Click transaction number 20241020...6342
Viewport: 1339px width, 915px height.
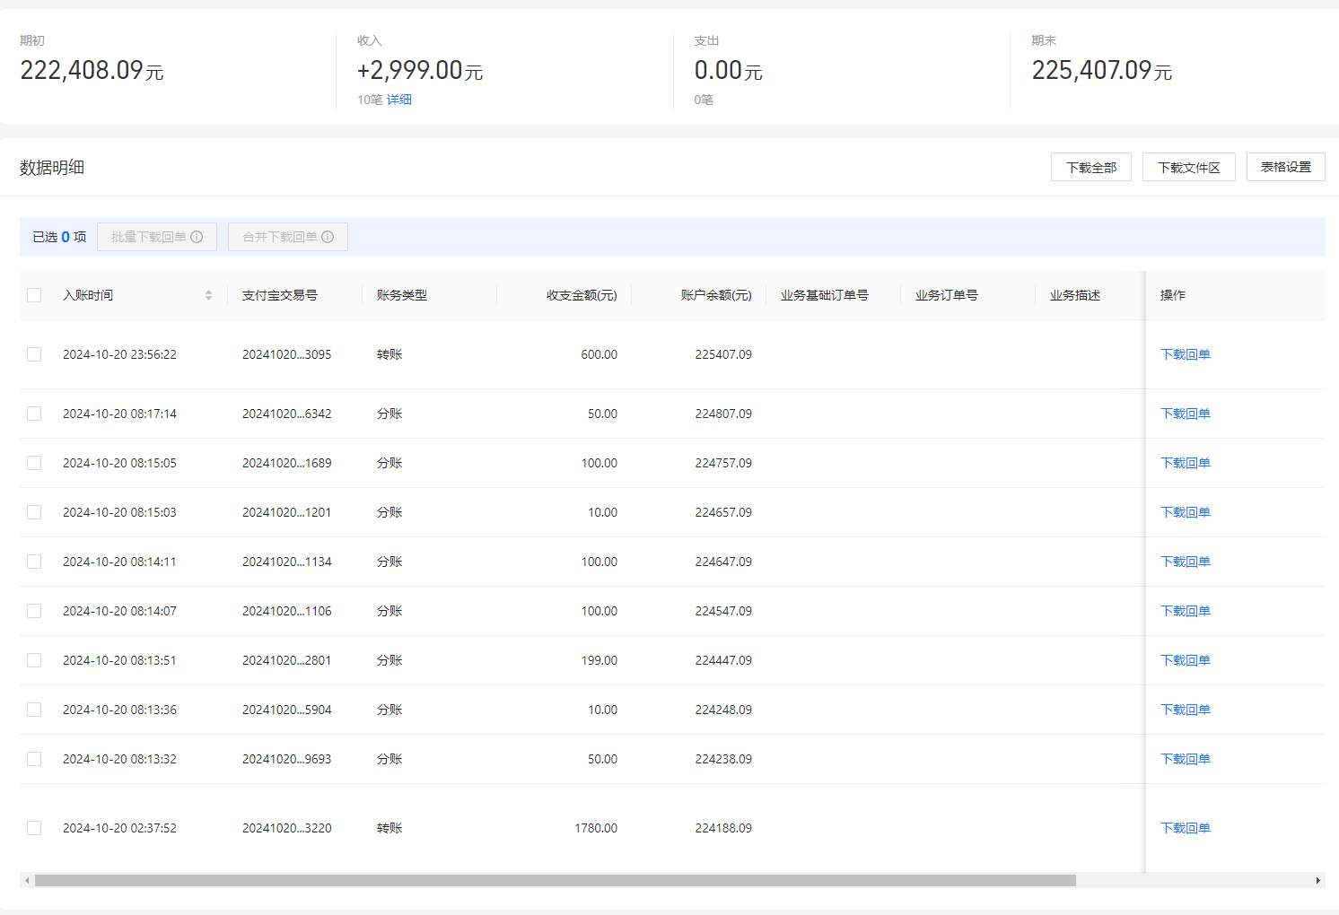click(x=286, y=414)
